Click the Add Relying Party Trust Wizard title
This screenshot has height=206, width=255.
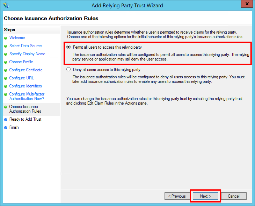[127, 6]
